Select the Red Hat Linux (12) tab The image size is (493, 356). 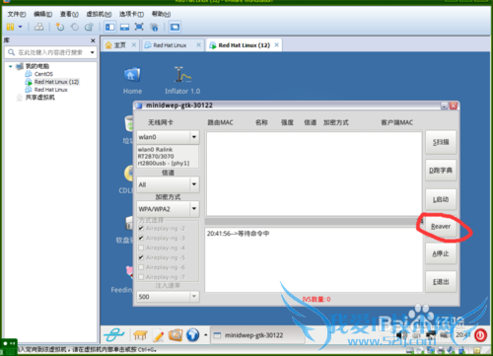[x=244, y=45]
